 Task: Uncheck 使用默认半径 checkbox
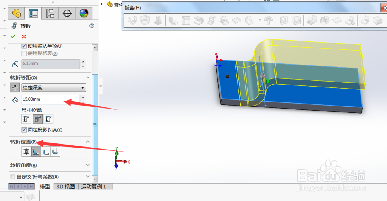24,46
